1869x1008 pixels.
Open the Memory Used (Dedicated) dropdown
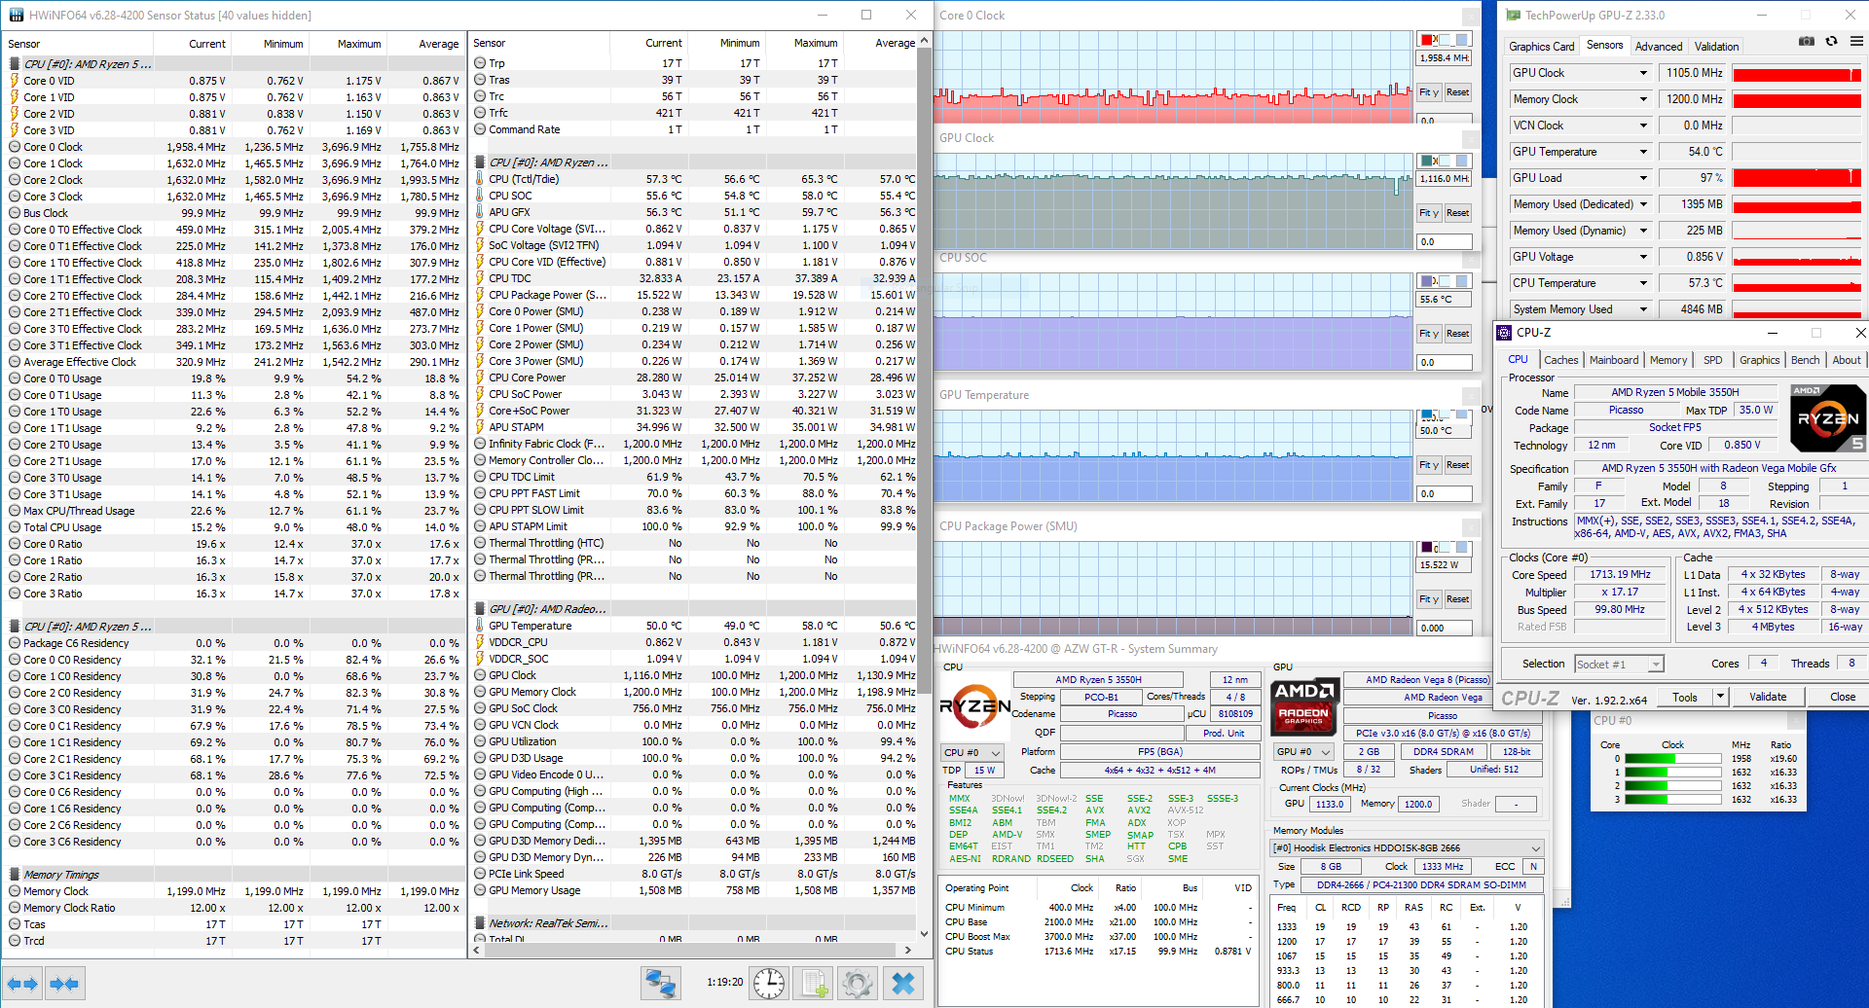[x=1643, y=204]
